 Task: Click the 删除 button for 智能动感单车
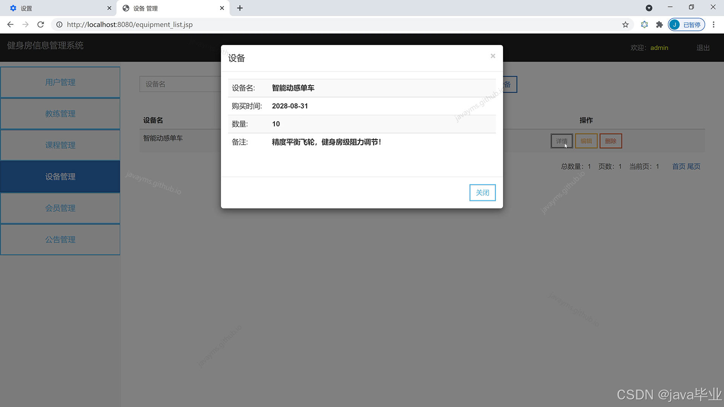[610, 141]
